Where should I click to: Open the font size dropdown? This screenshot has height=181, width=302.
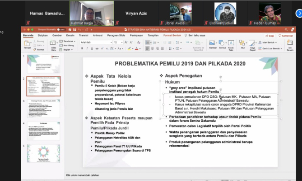click(x=118, y=42)
